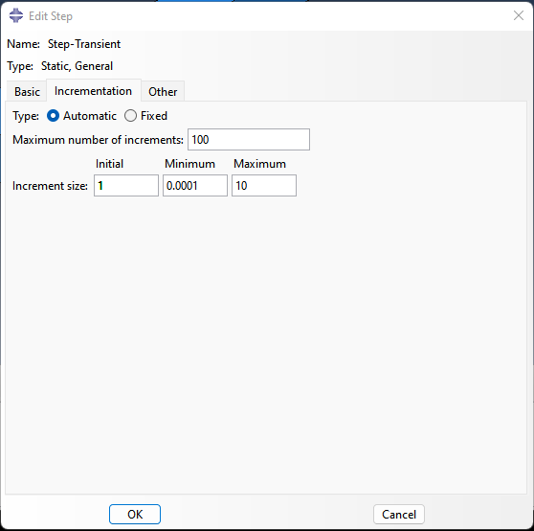Click the Step-Transient name text
This screenshot has height=531, width=534.
pyautogui.click(x=84, y=44)
